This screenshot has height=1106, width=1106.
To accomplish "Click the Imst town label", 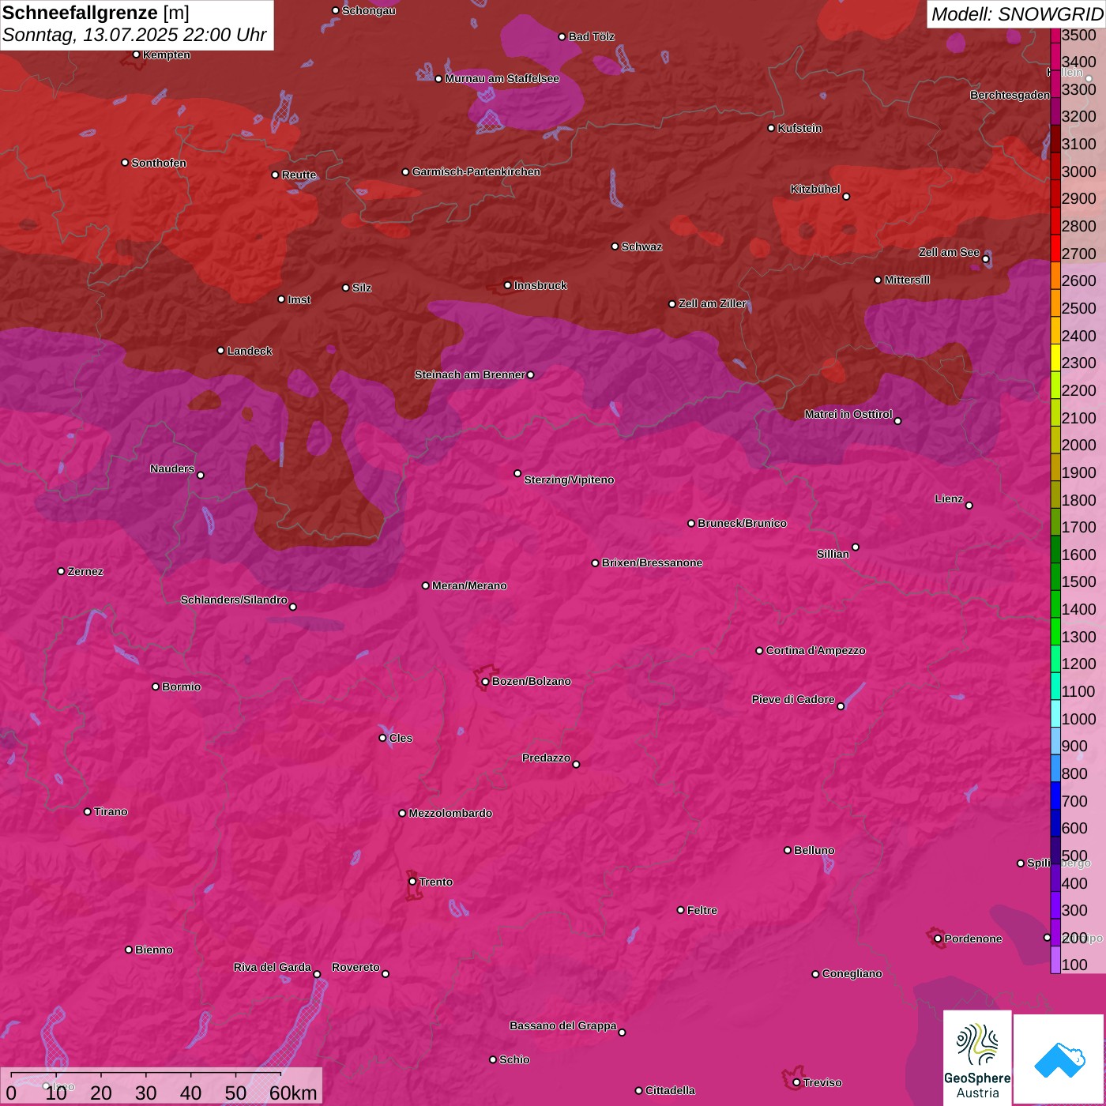I will coord(299,299).
